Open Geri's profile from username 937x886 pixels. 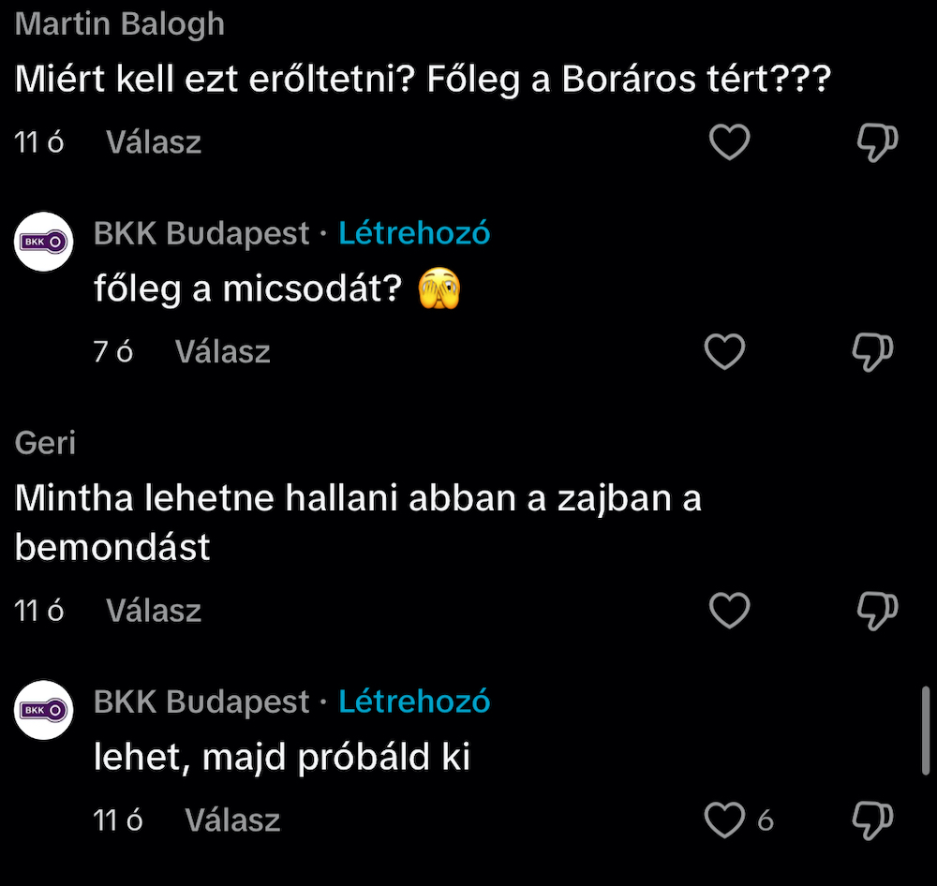(45, 442)
